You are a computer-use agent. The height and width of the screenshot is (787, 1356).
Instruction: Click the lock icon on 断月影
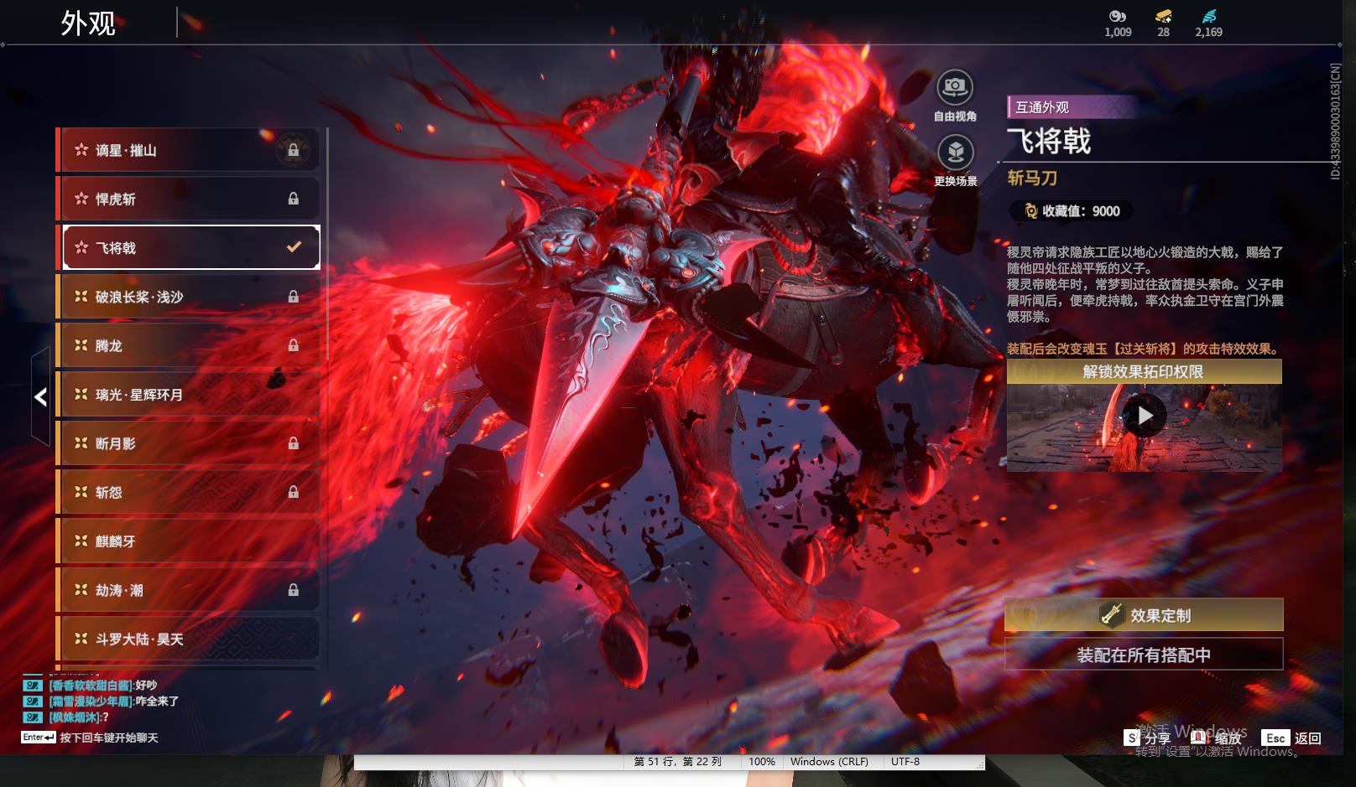[x=294, y=443]
